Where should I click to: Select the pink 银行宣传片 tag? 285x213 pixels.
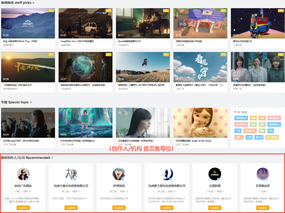(x=274, y=118)
